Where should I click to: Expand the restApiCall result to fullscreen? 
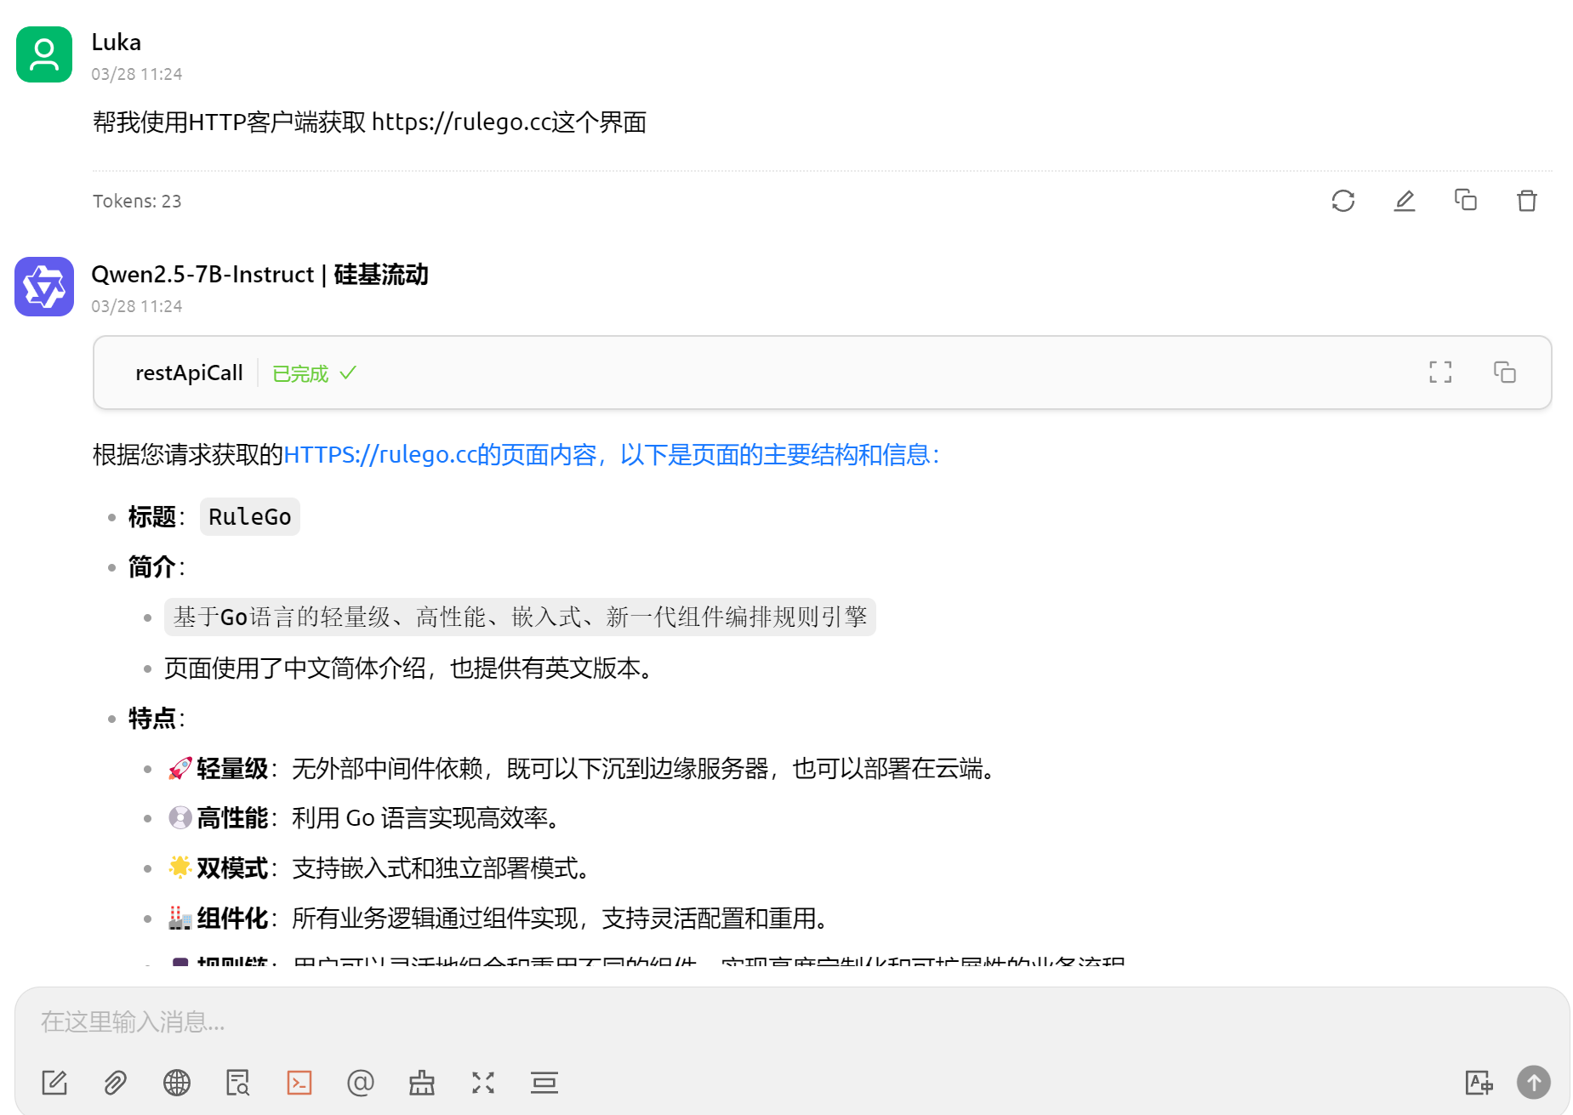[x=1439, y=373]
